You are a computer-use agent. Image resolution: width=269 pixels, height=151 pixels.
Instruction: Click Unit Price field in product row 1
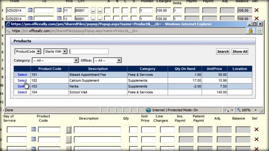(148, 130)
